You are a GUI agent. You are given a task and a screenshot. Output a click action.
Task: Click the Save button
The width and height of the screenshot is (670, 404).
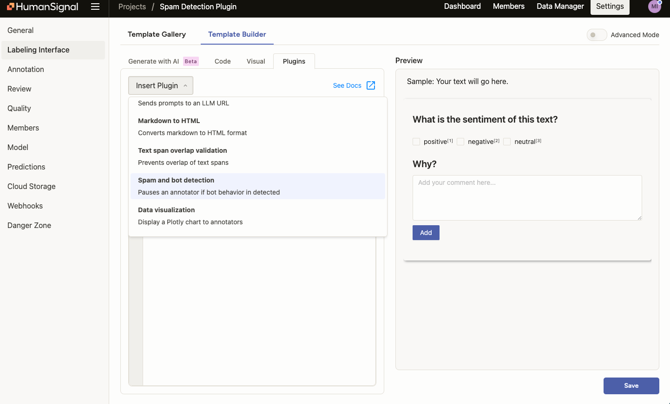631,386
